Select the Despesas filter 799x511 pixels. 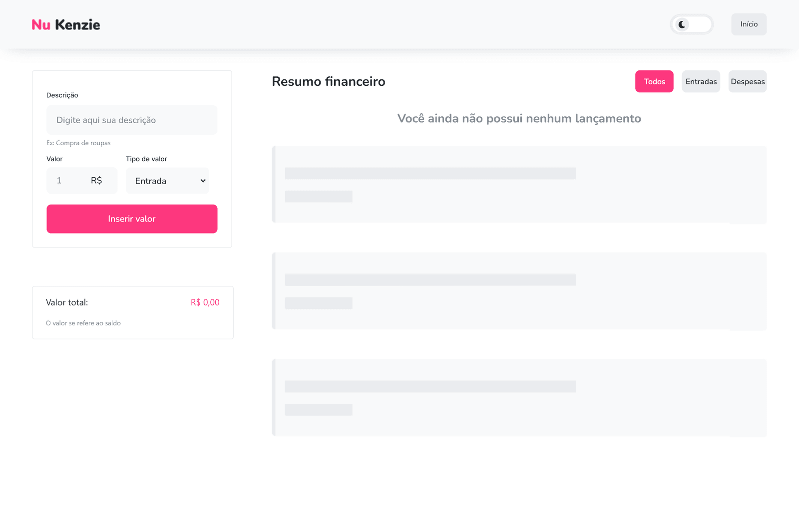(x=748, y=81)
